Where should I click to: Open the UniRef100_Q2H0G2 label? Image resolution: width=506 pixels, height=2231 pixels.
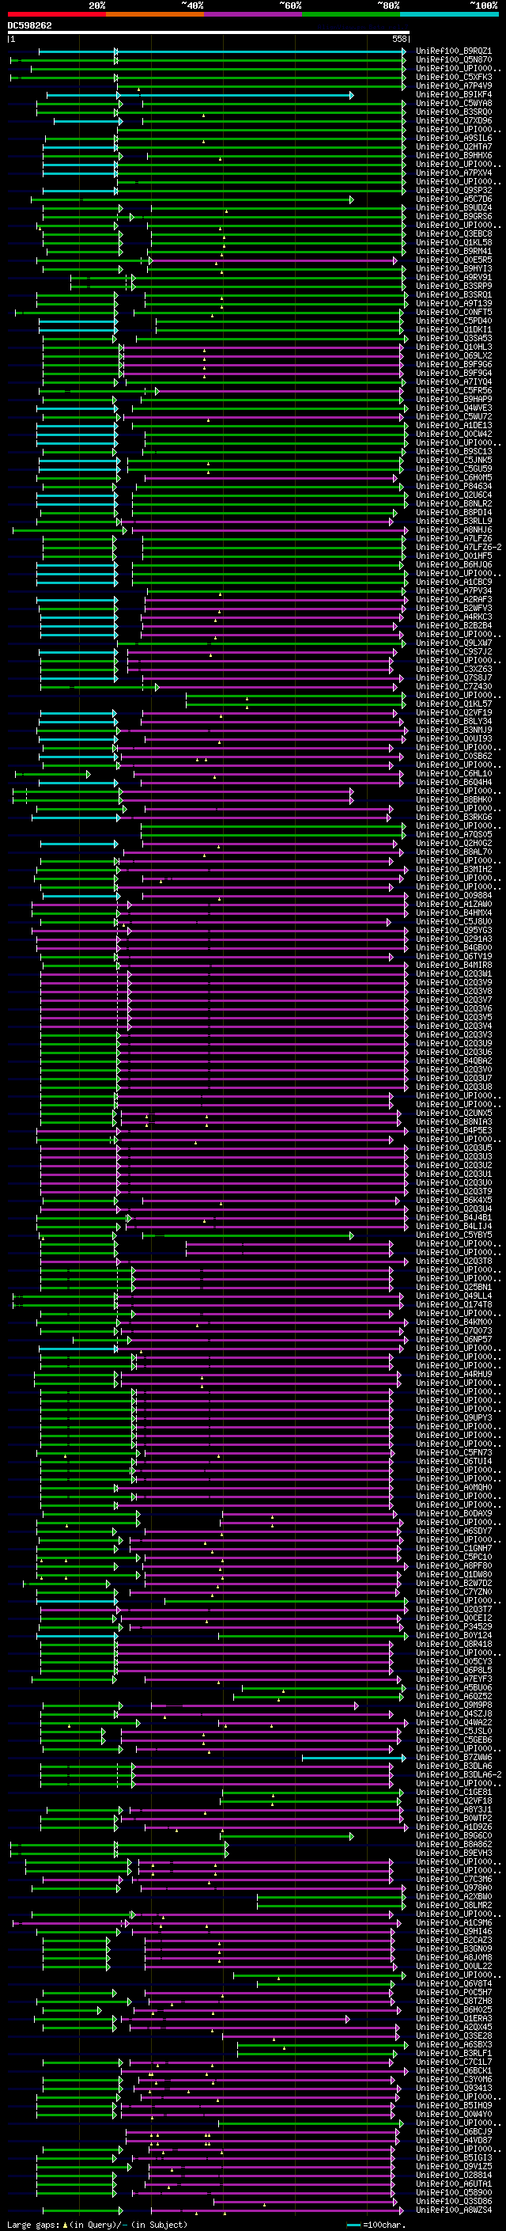(454, 844)
